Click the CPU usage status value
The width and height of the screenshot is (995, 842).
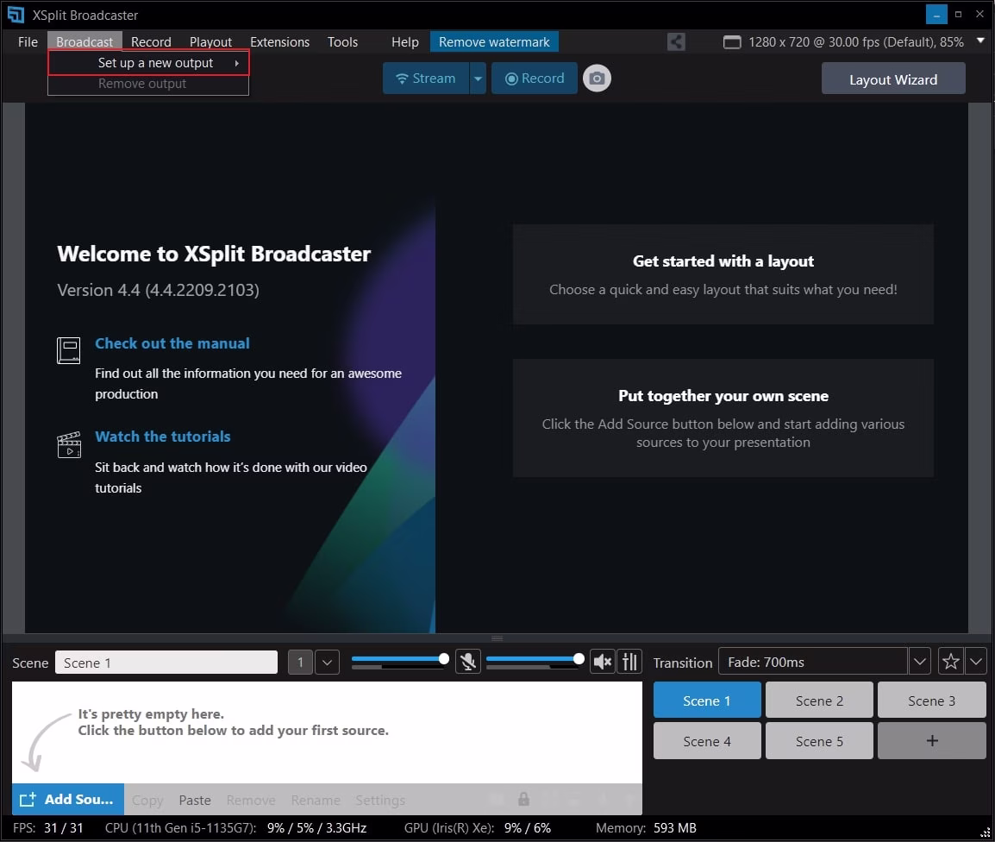click(316, 828)
